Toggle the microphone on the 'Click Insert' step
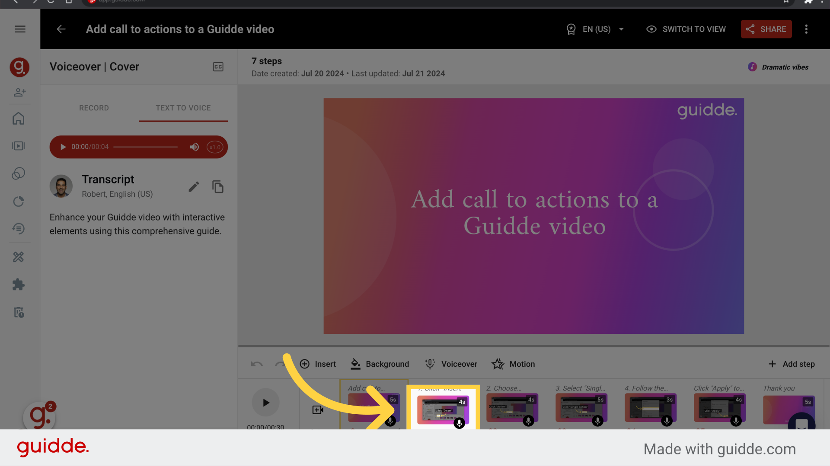This screenshot has width=830, height=466. pos(459,423)
